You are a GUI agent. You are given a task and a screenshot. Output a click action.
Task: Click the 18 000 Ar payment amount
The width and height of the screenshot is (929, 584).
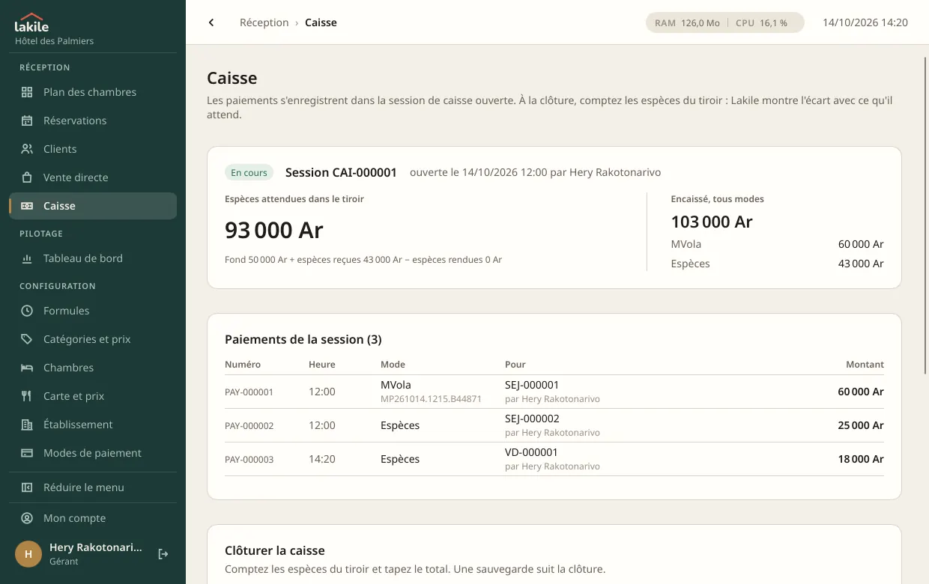[861, 459]
